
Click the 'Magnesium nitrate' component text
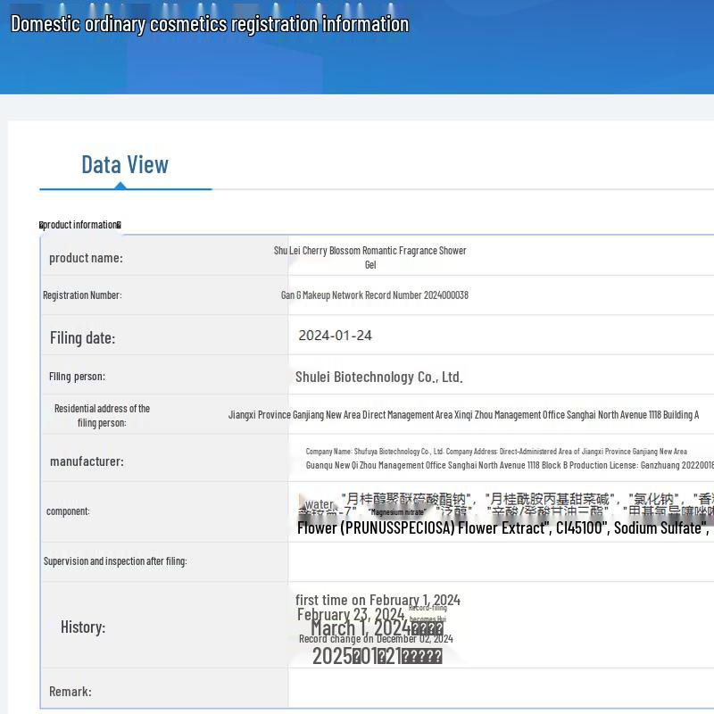click(x=397, y=512)
